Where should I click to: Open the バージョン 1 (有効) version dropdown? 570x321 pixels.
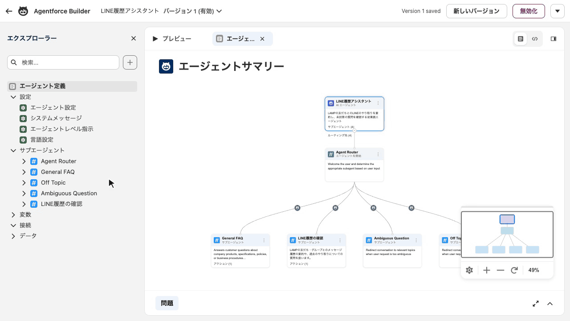pyautogui.click(x=192, y=11)
